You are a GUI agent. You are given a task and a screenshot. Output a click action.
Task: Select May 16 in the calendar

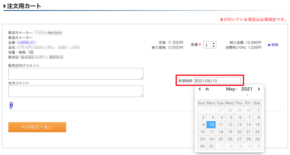(202, 132)
